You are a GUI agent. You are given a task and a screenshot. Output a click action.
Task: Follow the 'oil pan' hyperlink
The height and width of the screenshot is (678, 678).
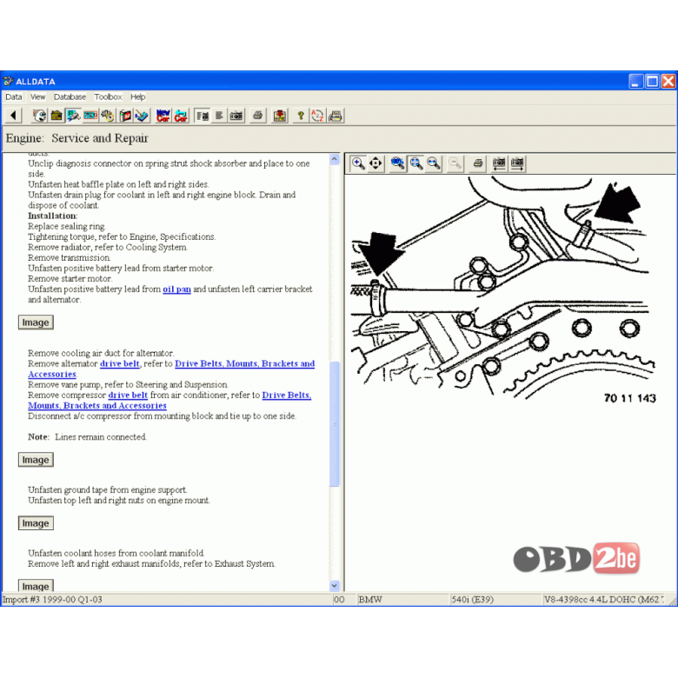176,289
